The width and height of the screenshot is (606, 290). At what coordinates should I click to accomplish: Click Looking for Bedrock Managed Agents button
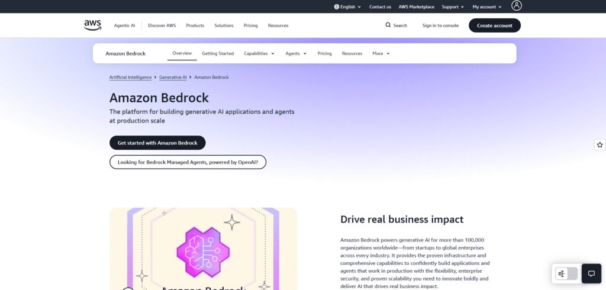point(188,162)
